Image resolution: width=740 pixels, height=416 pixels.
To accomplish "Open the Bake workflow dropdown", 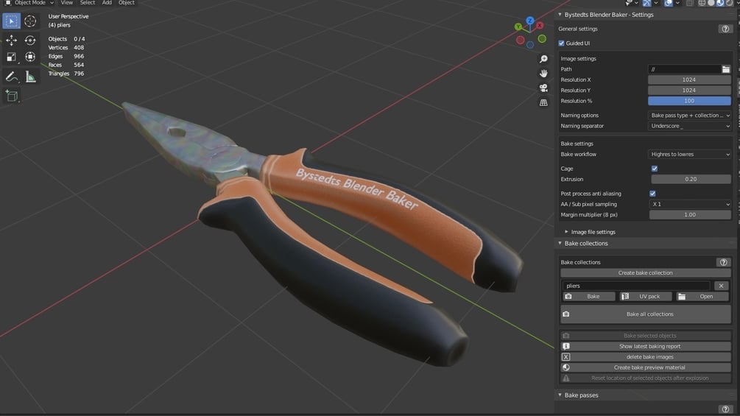I will click(x=689, y=154).
